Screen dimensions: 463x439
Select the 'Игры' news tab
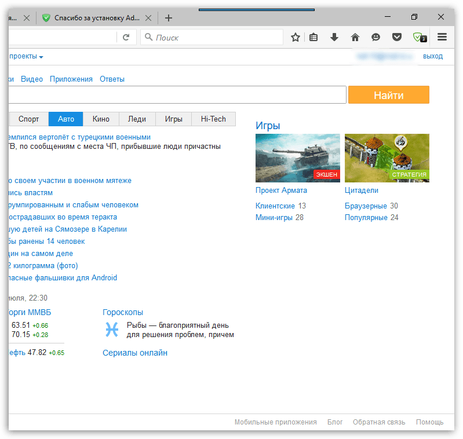[174, 119]
